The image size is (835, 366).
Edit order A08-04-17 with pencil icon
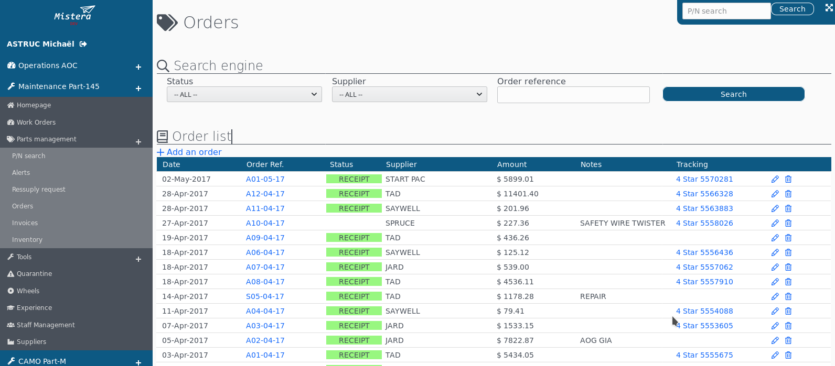click(x=775, y=282)
